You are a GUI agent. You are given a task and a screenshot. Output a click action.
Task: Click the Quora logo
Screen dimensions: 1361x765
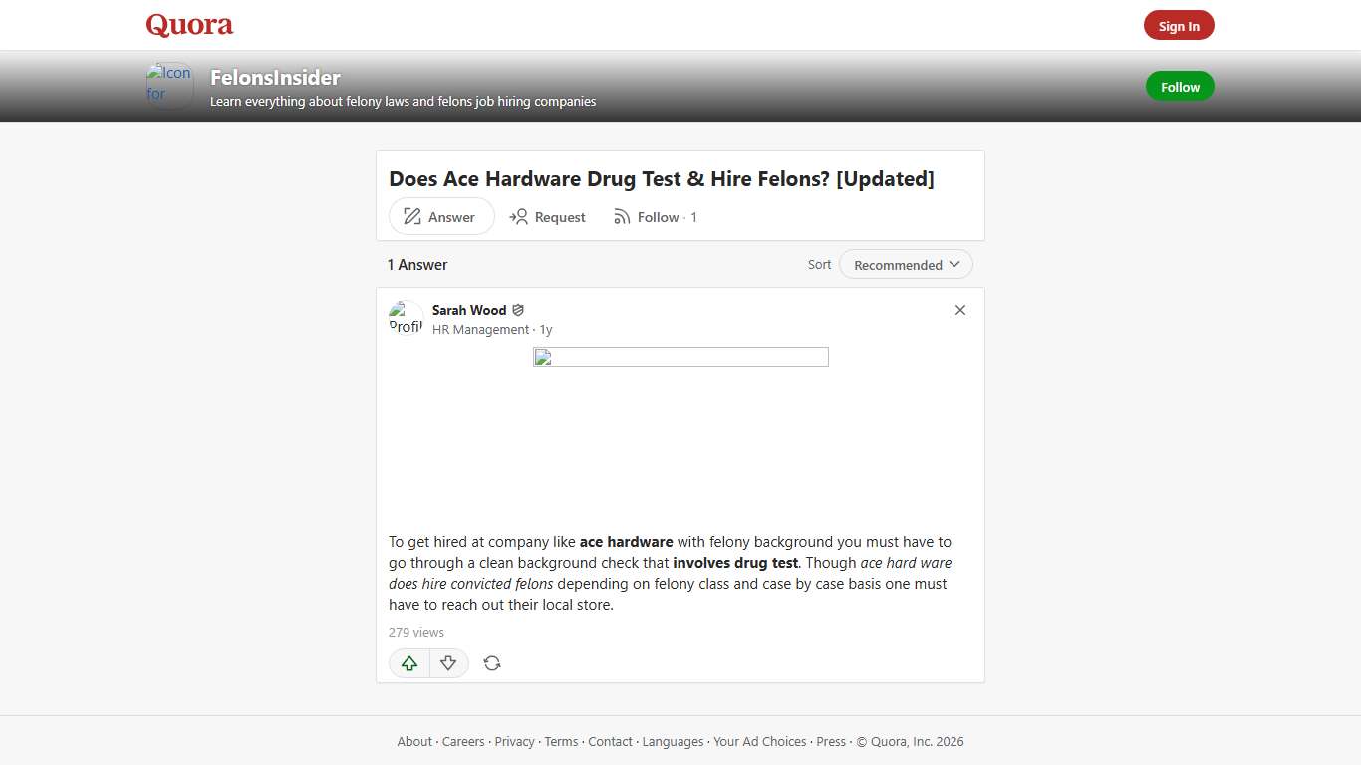188,25
